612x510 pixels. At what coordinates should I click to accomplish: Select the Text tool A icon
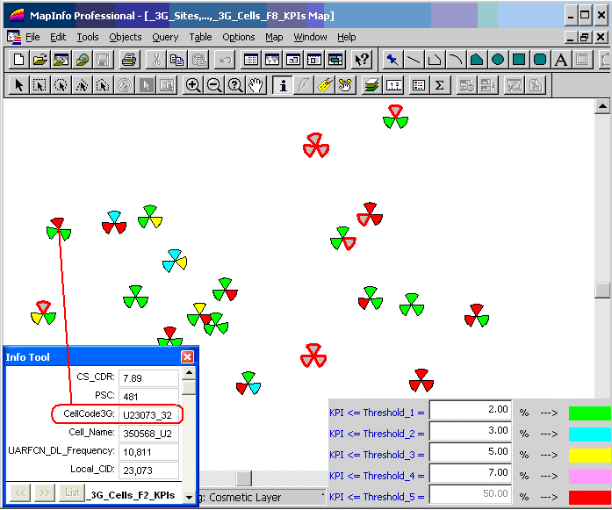tap(560, 60)
